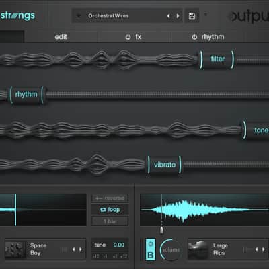Screen dimensions: 269x269
Task: Toggle the rhythm power button
Action: (194, 37)
